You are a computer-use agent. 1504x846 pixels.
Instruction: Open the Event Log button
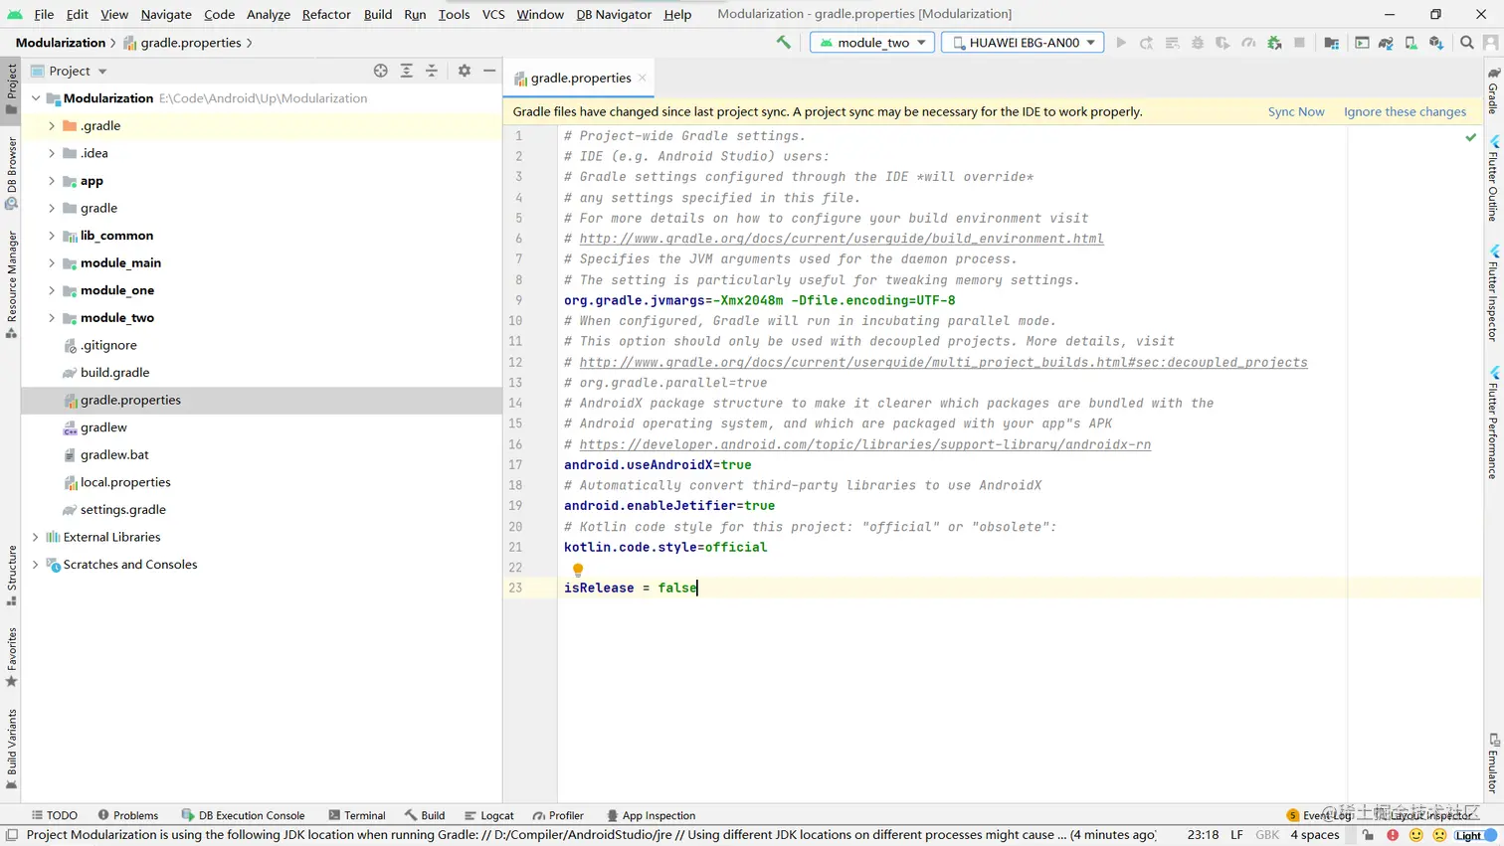[1319, 815]
